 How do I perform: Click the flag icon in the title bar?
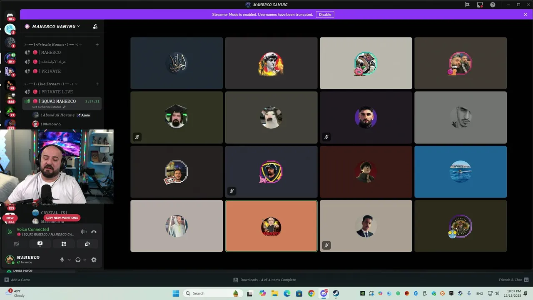point(467,5)
